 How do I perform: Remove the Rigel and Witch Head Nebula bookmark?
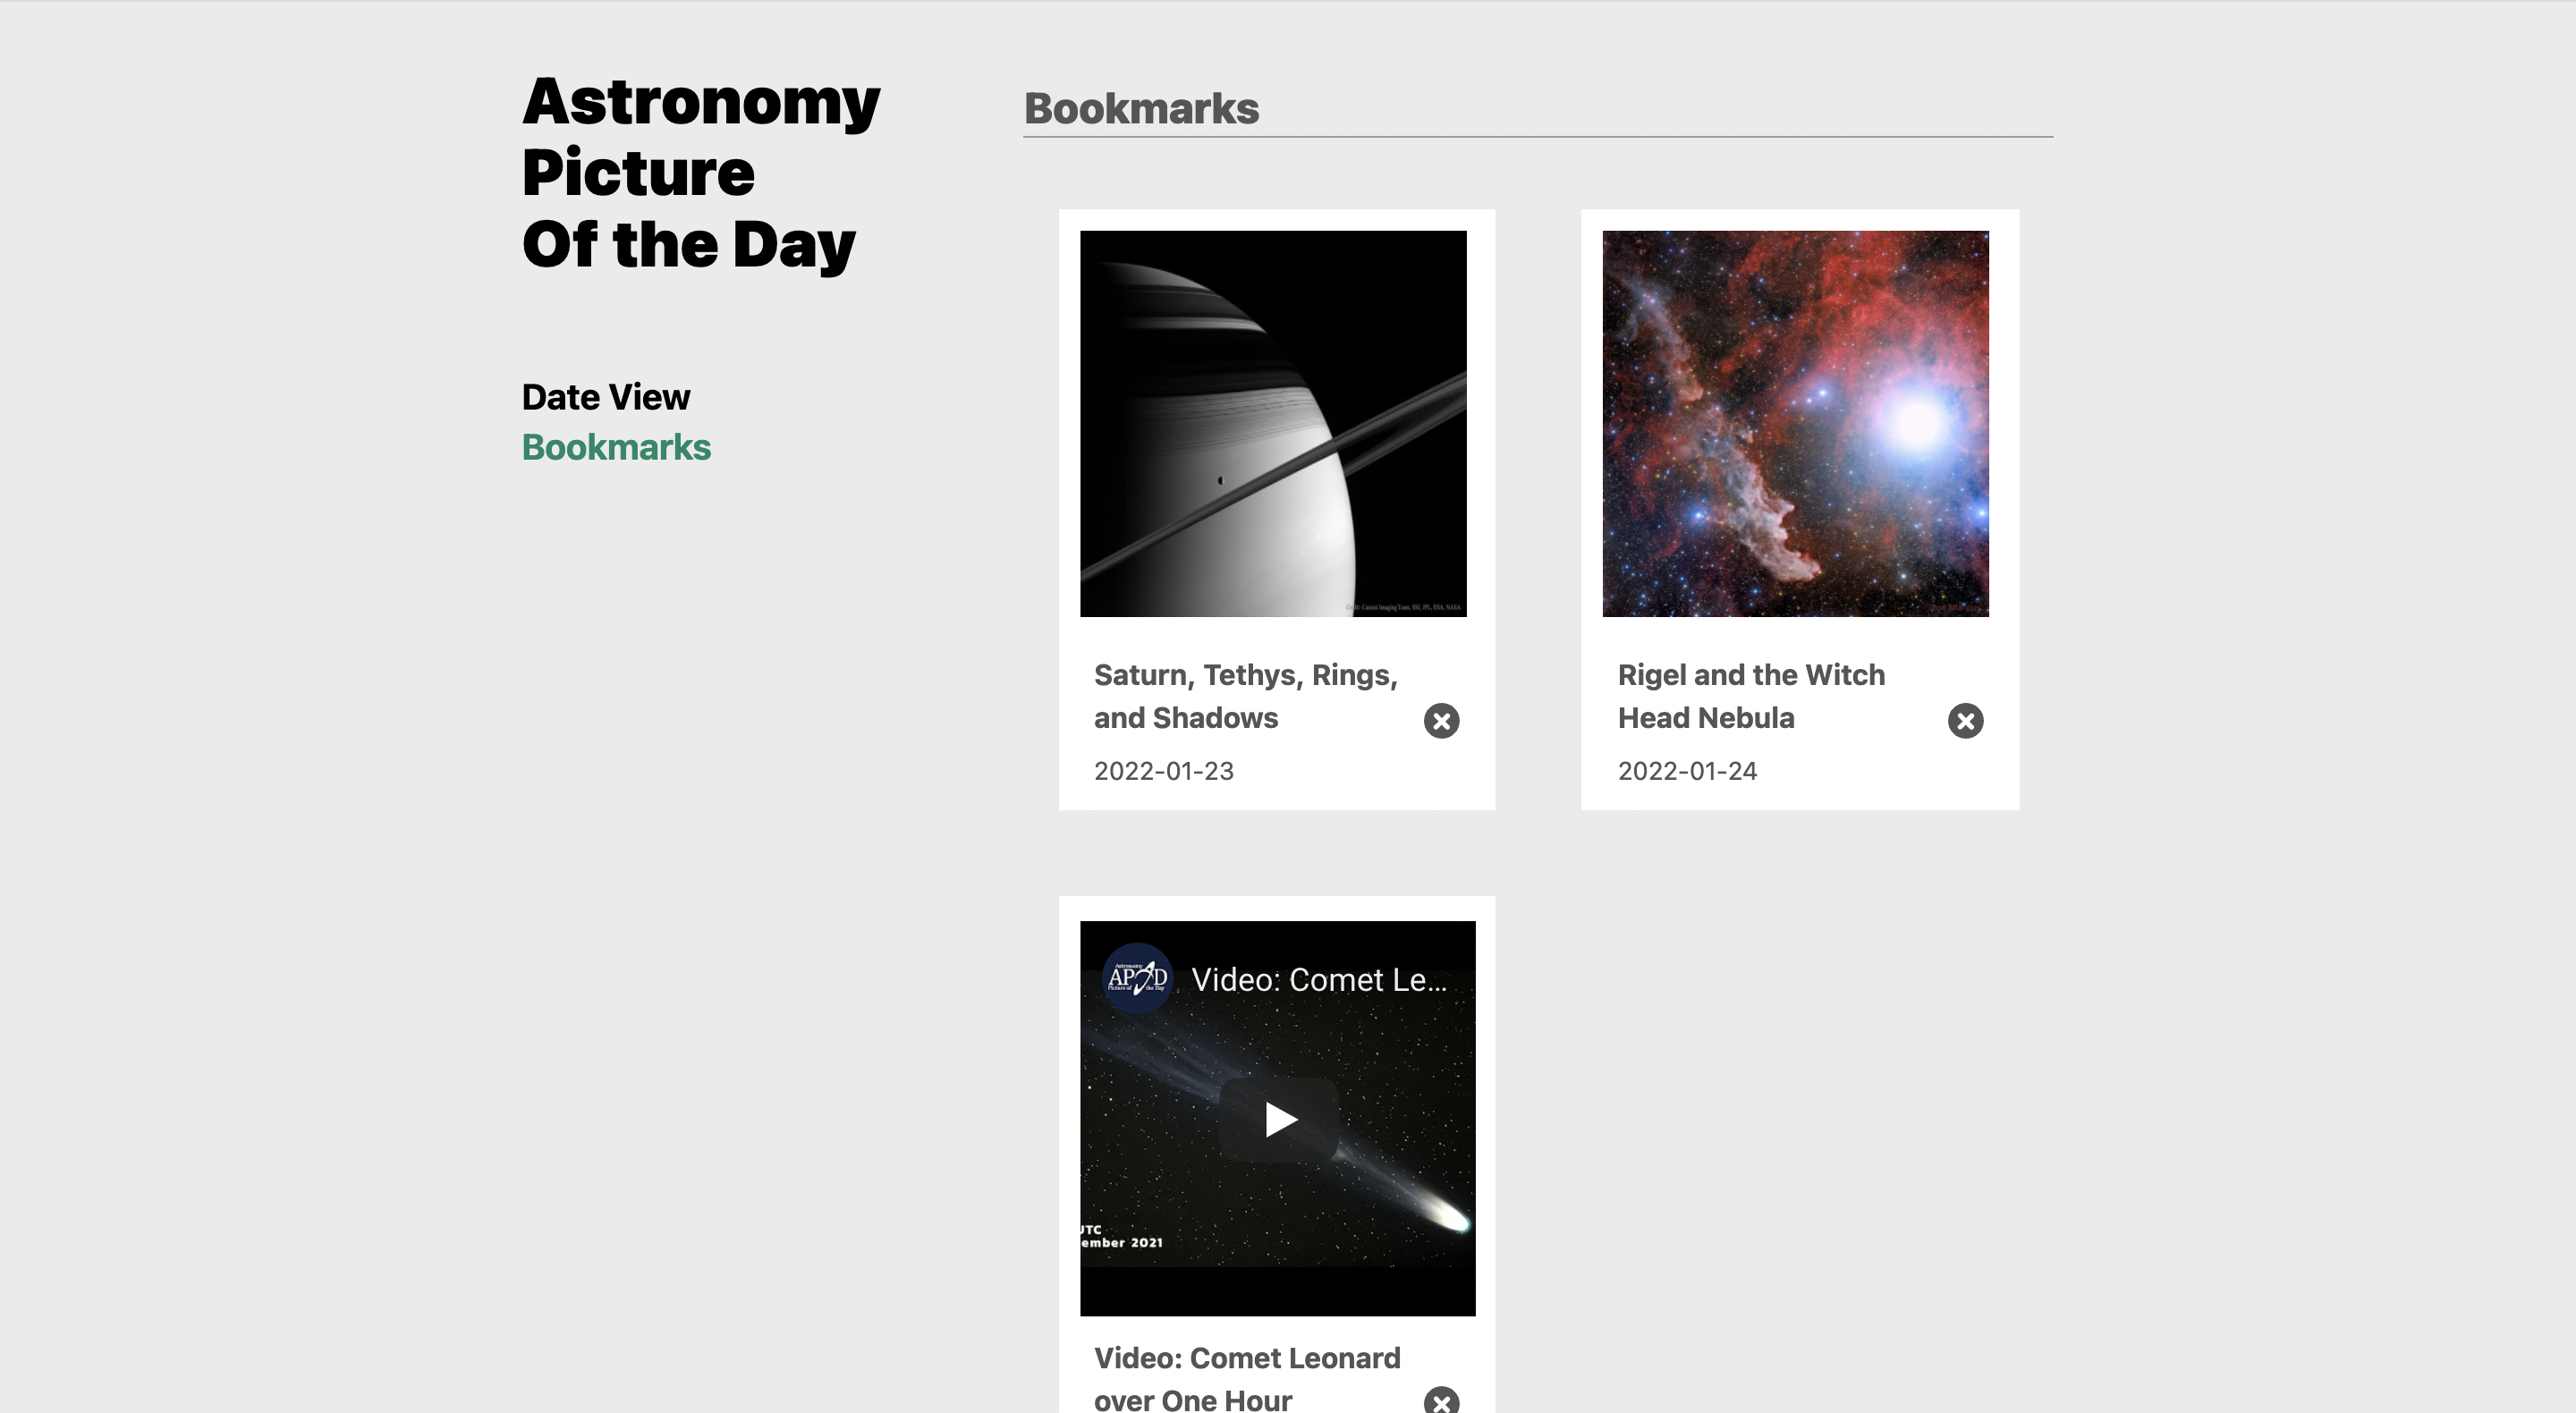click(x=1965, y=720)
